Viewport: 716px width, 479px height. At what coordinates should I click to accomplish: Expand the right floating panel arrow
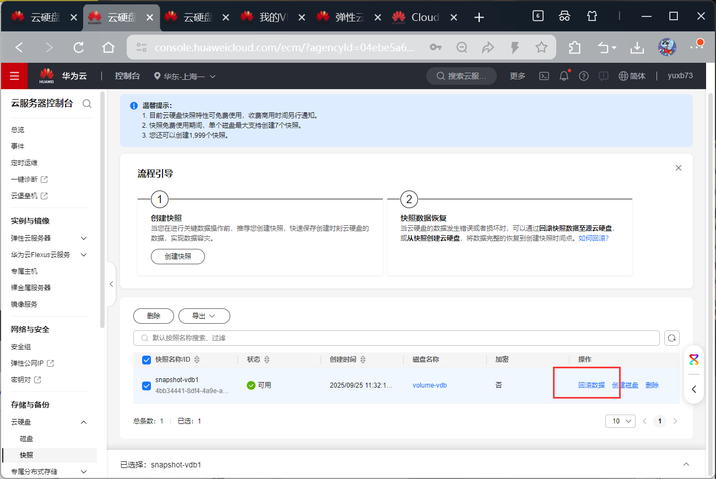tap(694, 389)
